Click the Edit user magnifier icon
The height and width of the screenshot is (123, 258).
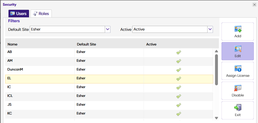238,49
